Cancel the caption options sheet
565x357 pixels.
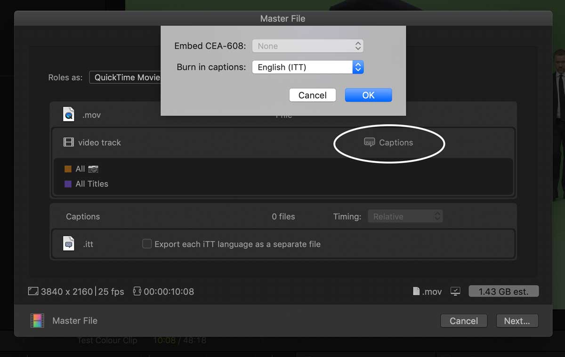312,95
